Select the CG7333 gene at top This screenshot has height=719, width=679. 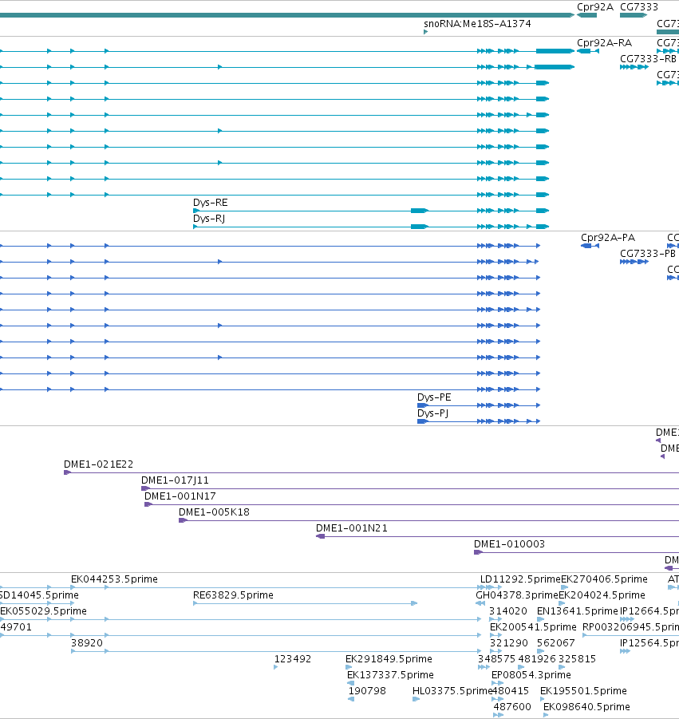pyautogui.click(x=634, y=15)
